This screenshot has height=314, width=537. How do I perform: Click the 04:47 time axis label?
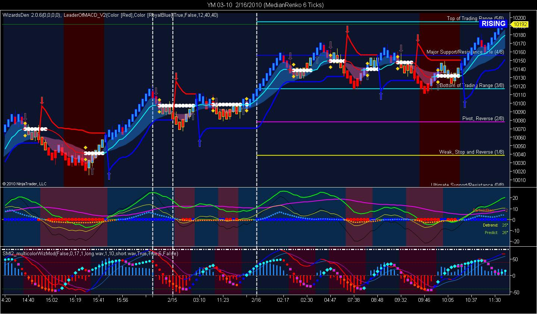(330, 300)
